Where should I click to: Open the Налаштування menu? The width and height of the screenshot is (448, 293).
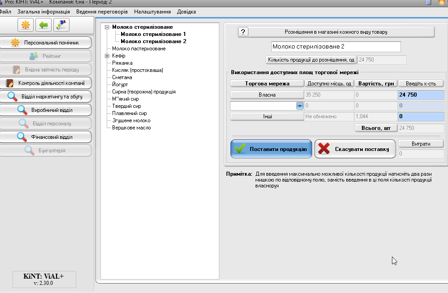(152, 12)
